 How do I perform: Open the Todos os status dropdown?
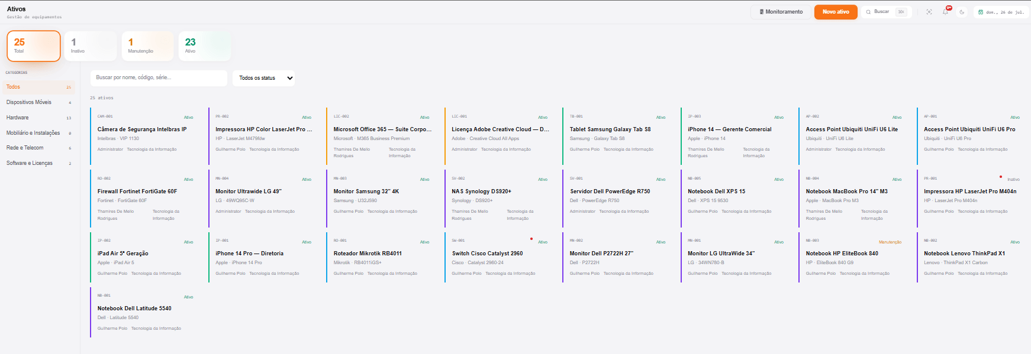pos(264,78)
